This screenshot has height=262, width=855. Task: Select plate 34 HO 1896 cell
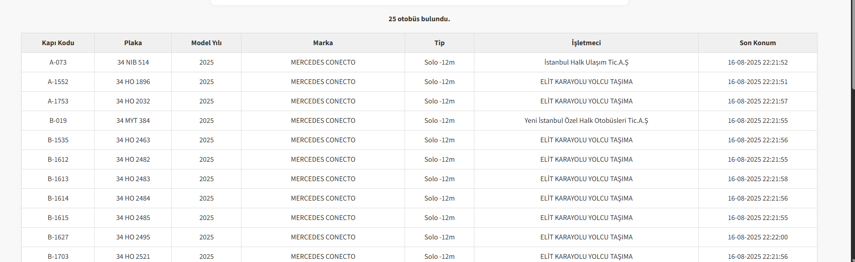pos(133,82)
